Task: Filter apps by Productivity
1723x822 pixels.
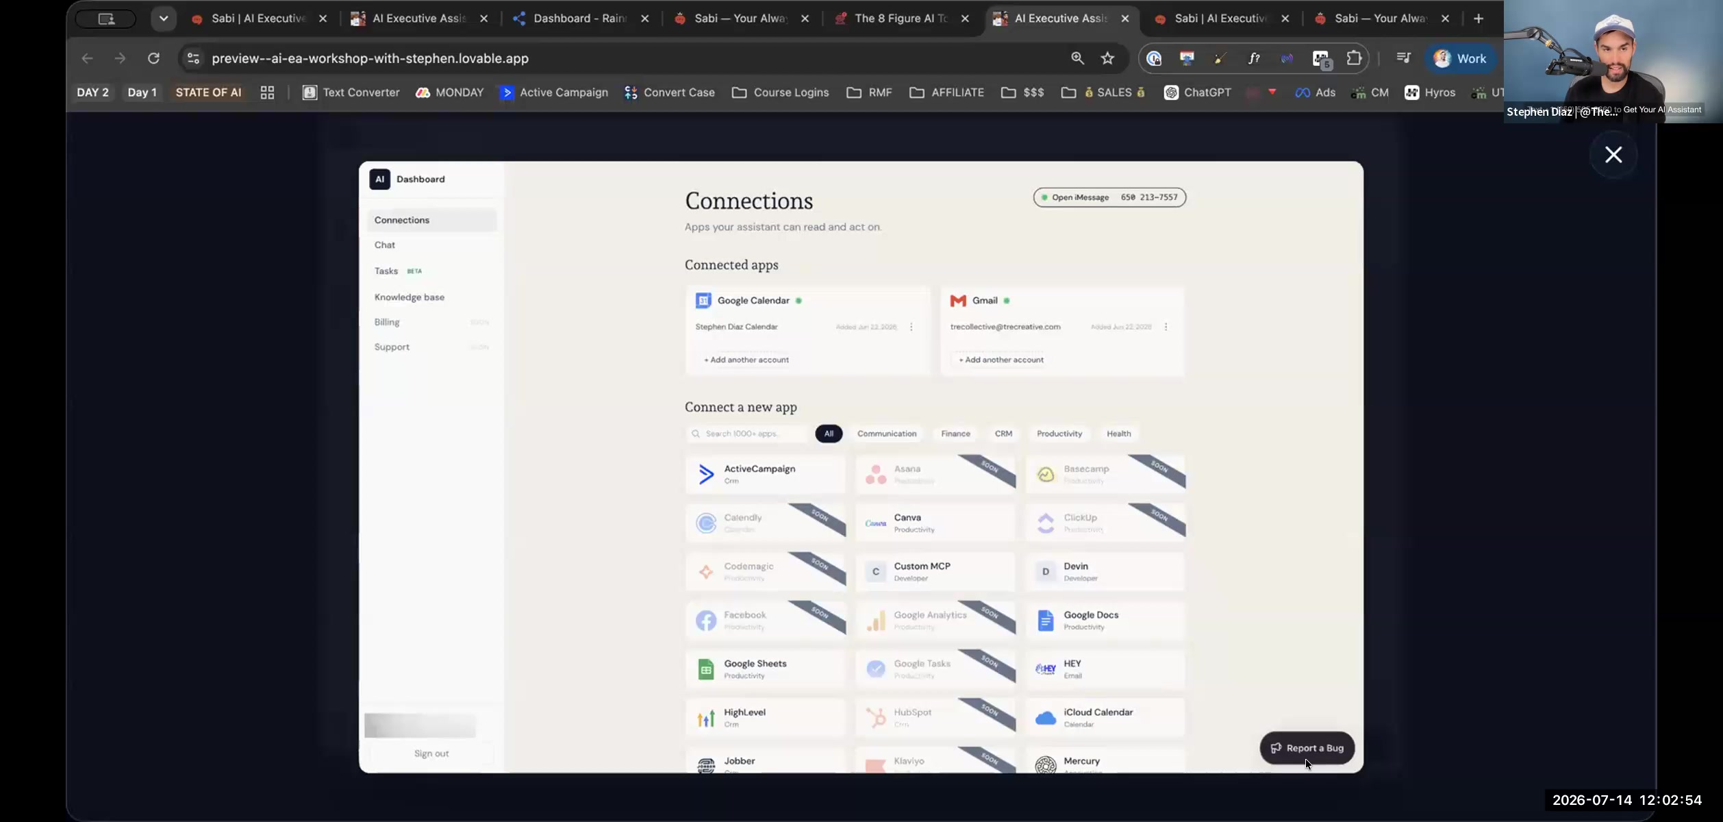Action: (x=1059, y=434)
